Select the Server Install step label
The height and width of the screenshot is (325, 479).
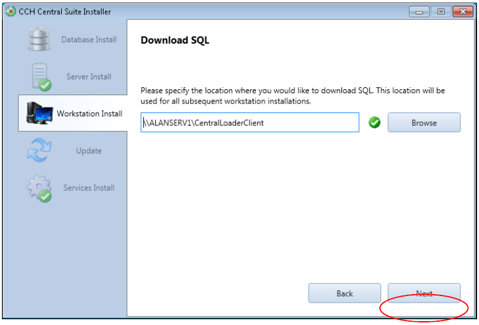(x=89, y=76)
